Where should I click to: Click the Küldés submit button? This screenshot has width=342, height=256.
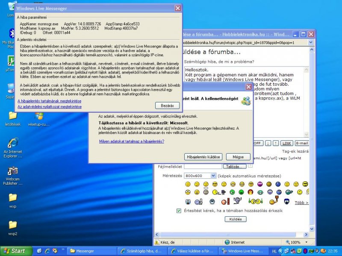click(x=236, y=219)
